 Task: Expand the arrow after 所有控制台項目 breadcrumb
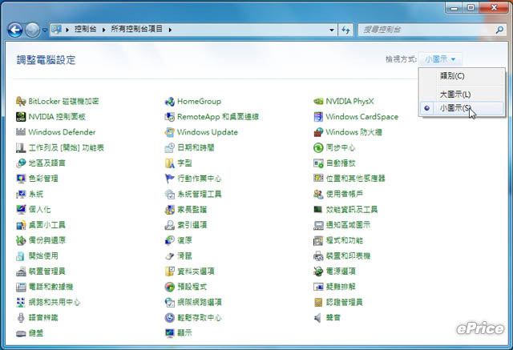[170, 30]
